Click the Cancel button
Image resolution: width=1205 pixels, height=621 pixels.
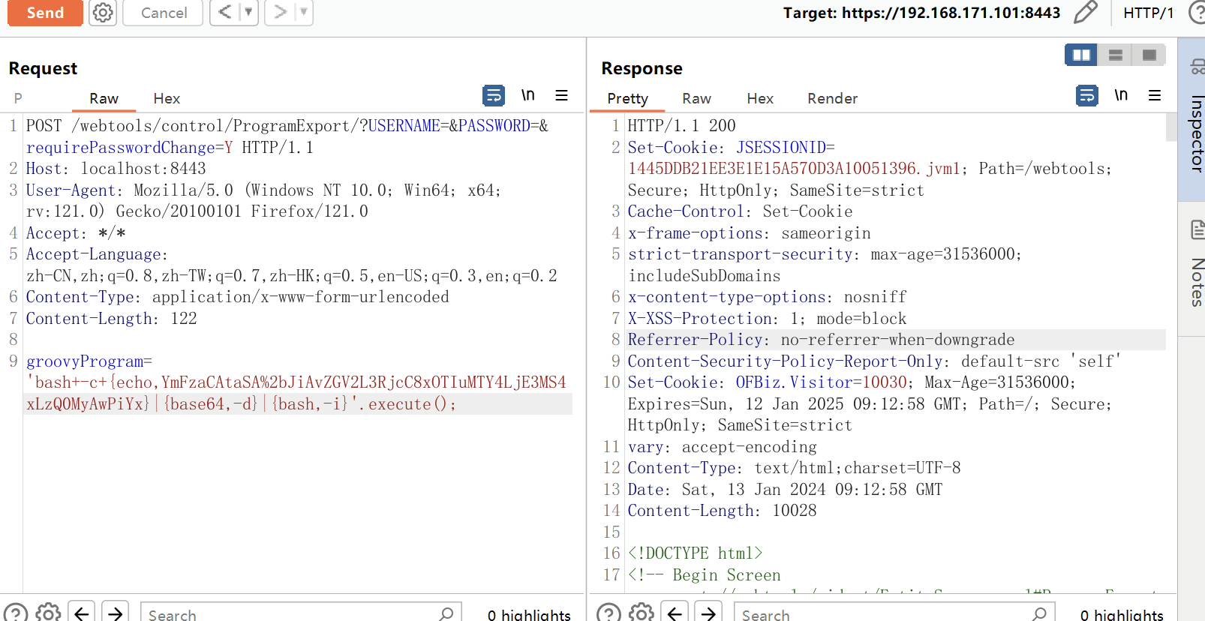point(164,13)
